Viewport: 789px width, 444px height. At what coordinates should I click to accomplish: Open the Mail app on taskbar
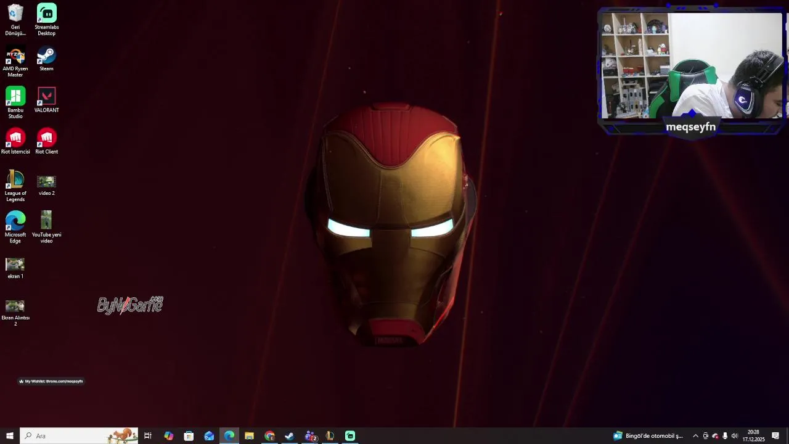[209, 436]
